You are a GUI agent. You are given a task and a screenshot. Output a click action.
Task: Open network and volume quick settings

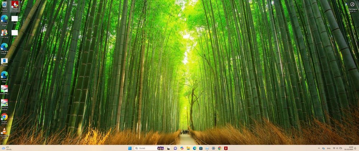point(337,148)
